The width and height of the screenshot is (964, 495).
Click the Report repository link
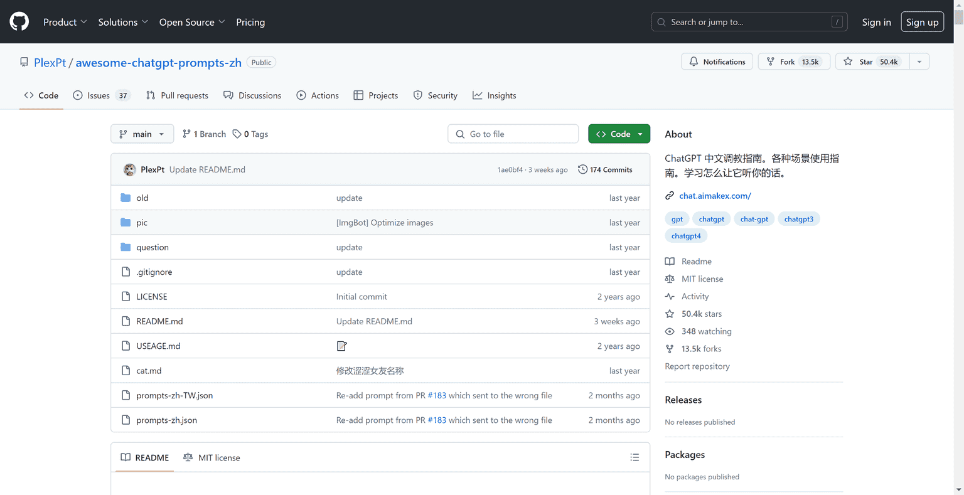(x=697, y=366)
